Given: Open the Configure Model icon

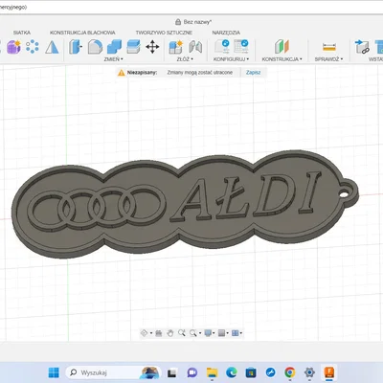Looking at the screenshot, I should [222, 47].
